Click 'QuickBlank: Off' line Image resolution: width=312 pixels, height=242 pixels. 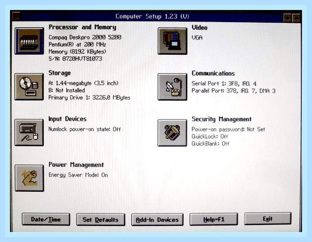210,144
